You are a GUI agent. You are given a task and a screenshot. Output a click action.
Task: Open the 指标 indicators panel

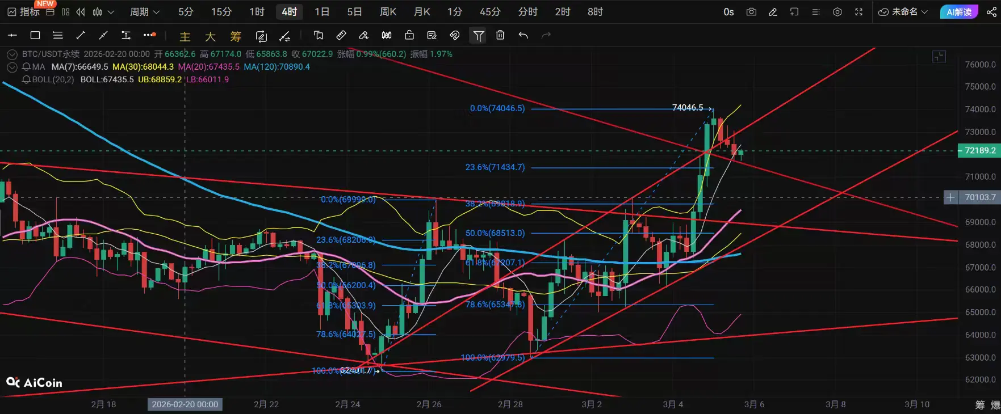click(23, 12)
